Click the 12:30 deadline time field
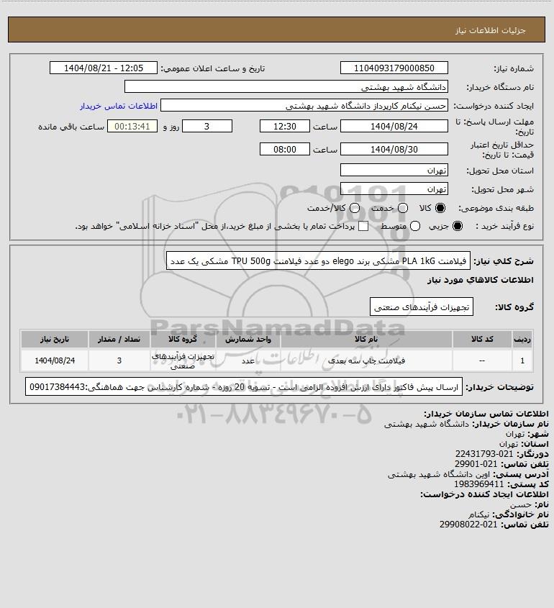This screenshot has width=554, height=608. pyautogui.click(x=285, y=126)
